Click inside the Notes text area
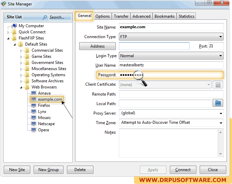 pyautogui.click(x=168, y=143)
